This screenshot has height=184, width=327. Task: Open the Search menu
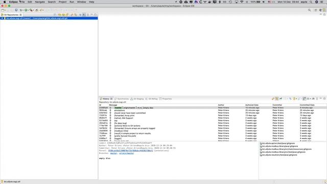click(x=52, y=2)
